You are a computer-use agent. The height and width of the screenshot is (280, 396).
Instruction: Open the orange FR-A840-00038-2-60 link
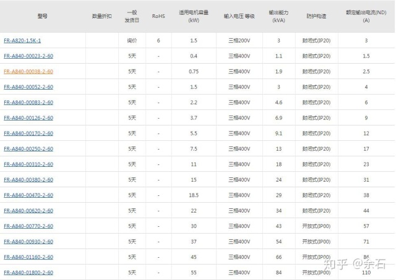pos(28,71)
